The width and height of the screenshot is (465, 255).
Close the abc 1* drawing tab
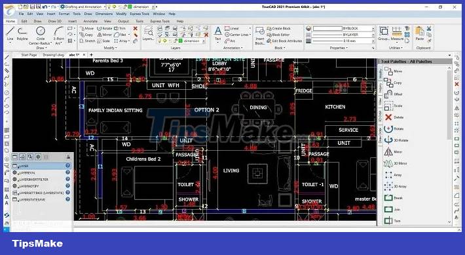point(84,55)
